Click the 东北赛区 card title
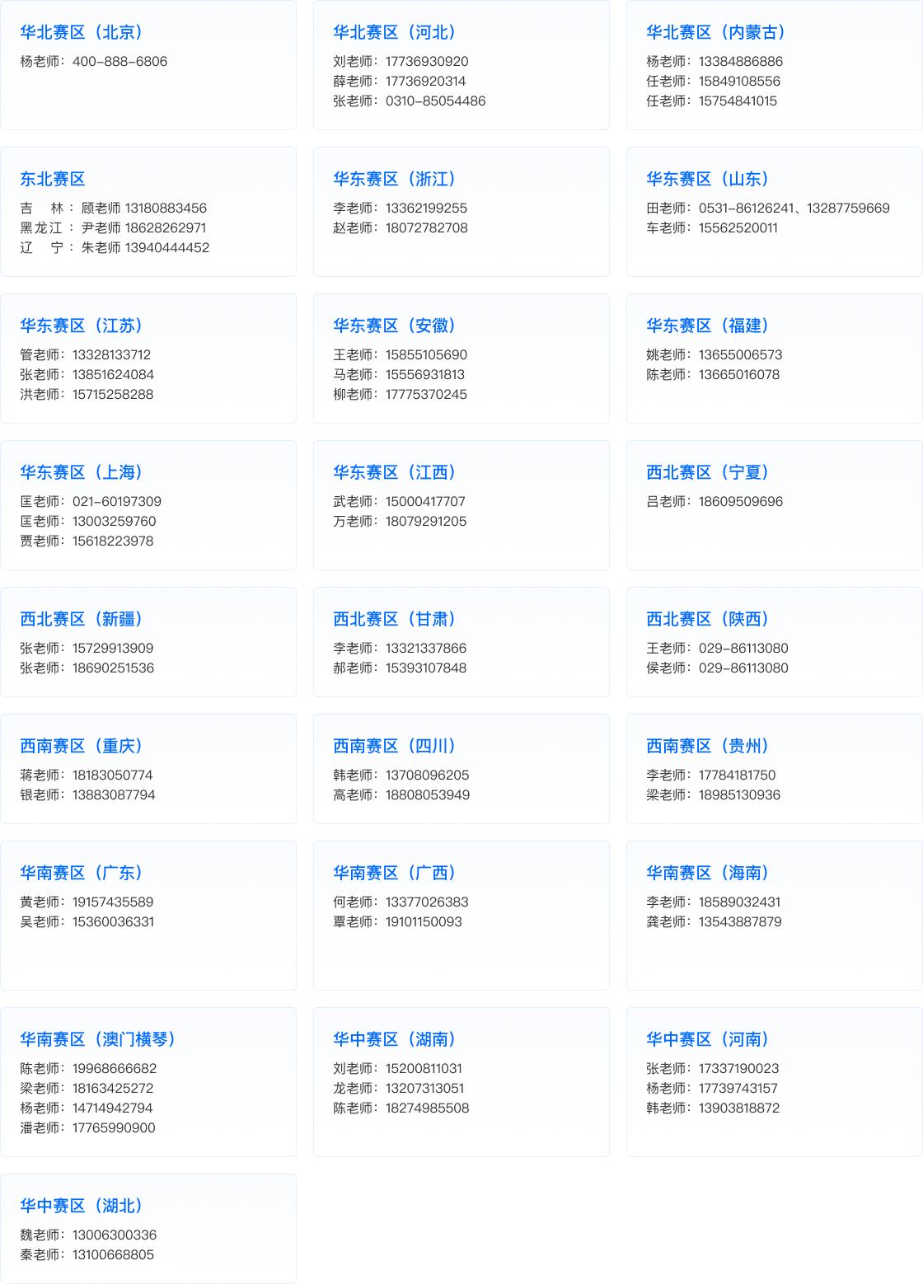This screenshot has width=923, height=1284. (53, 179)
